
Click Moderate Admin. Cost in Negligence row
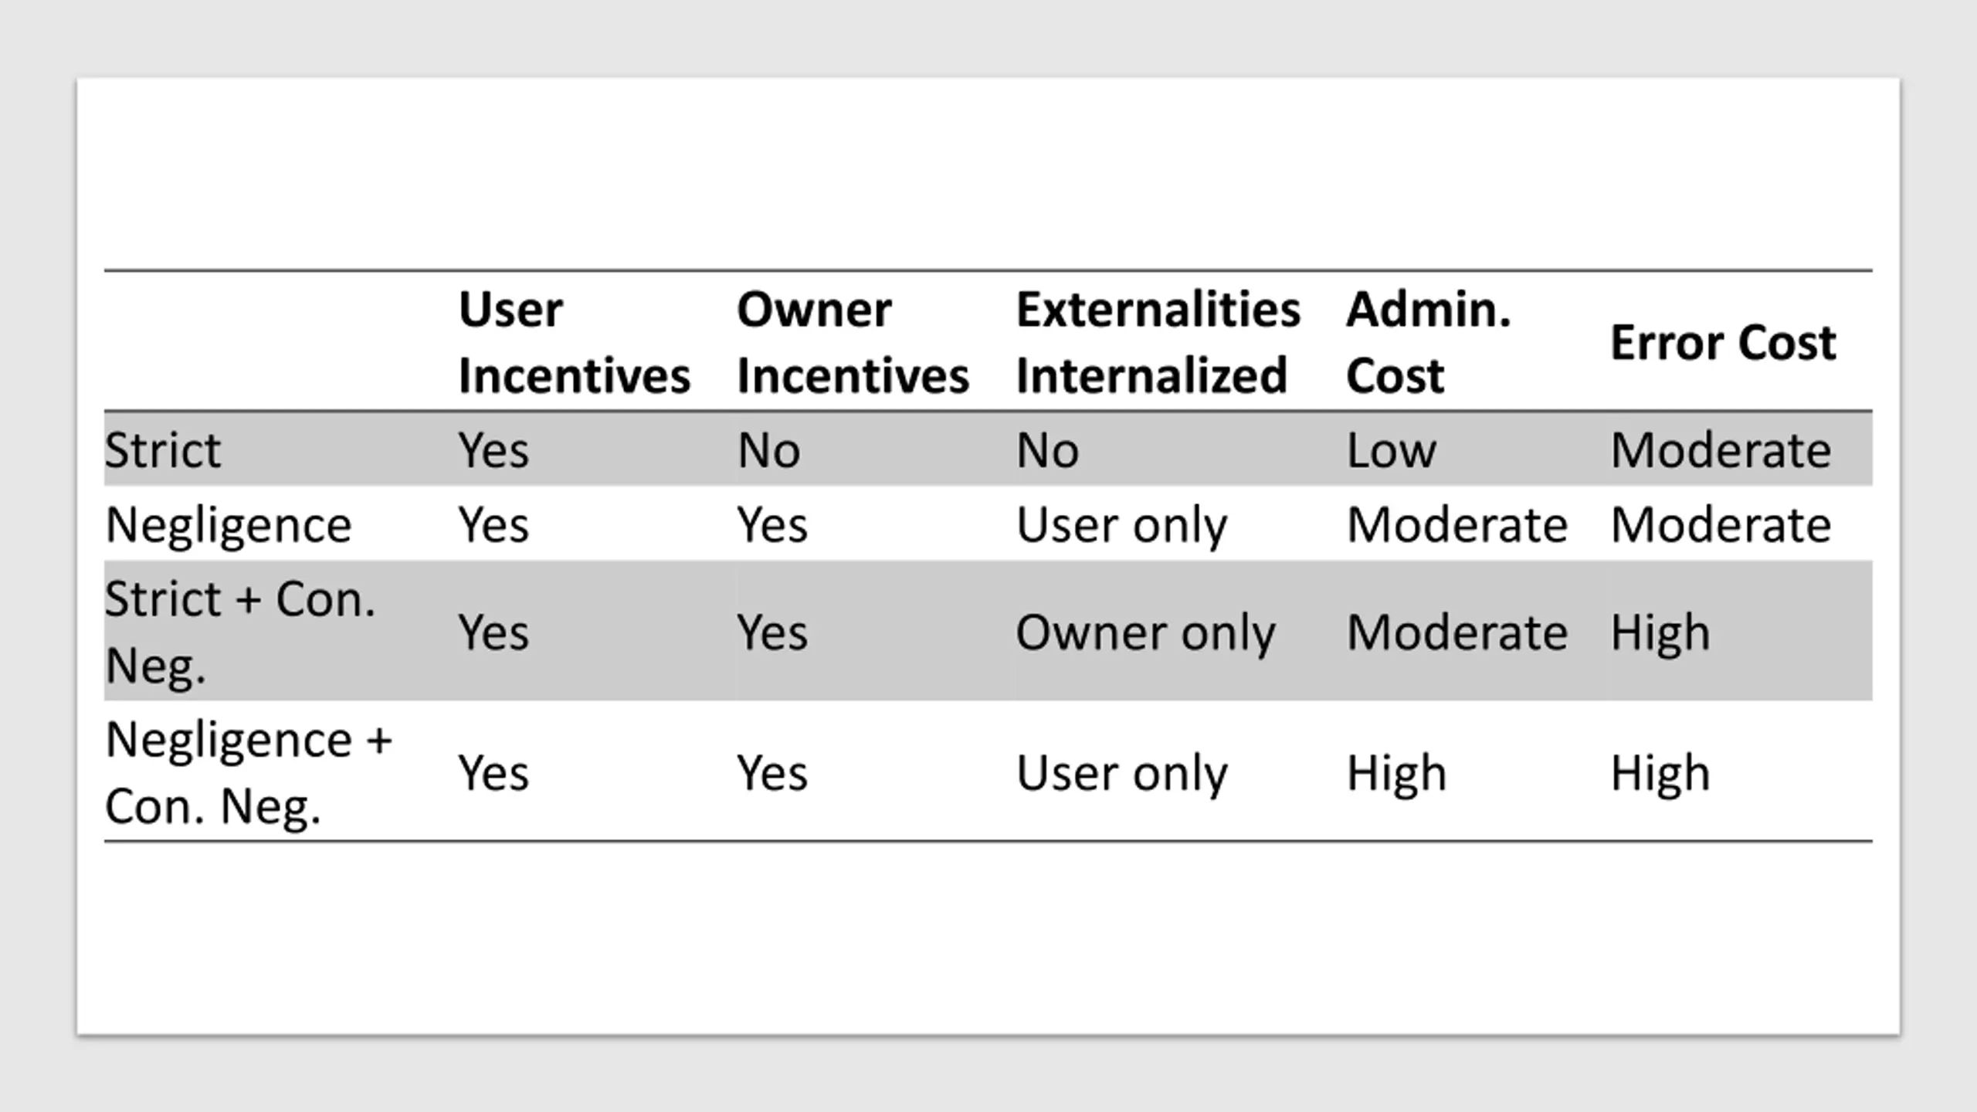pos(1456,525)
